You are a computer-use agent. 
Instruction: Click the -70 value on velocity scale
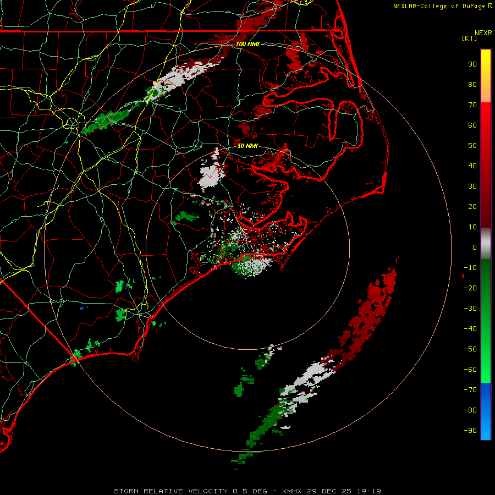coord(470,390)
